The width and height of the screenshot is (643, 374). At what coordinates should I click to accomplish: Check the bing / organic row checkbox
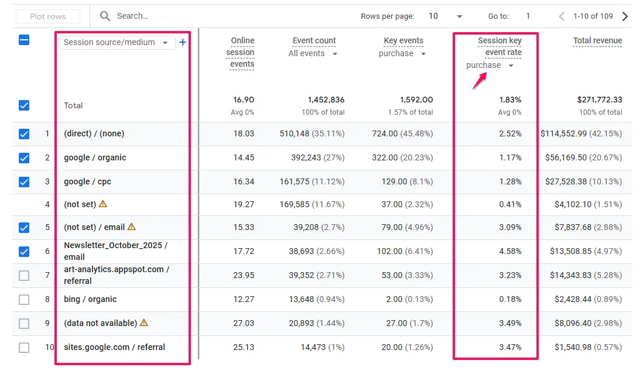24,300
